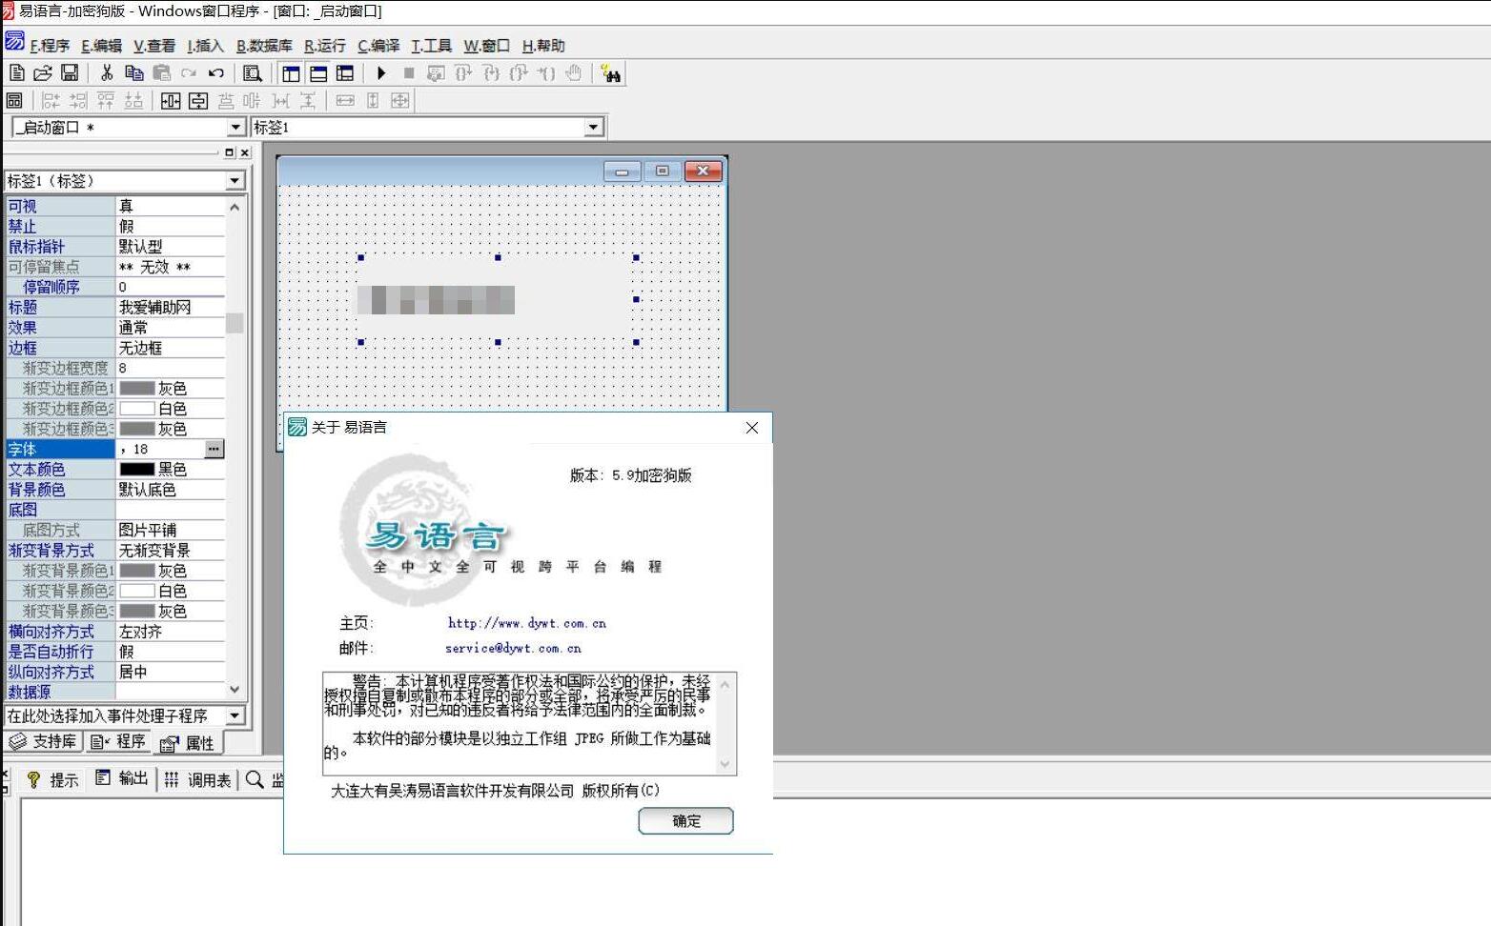This screenshot has width=1491, height=926.
Task: Save the program with the floppy disk icon
Action: point(70,72)
